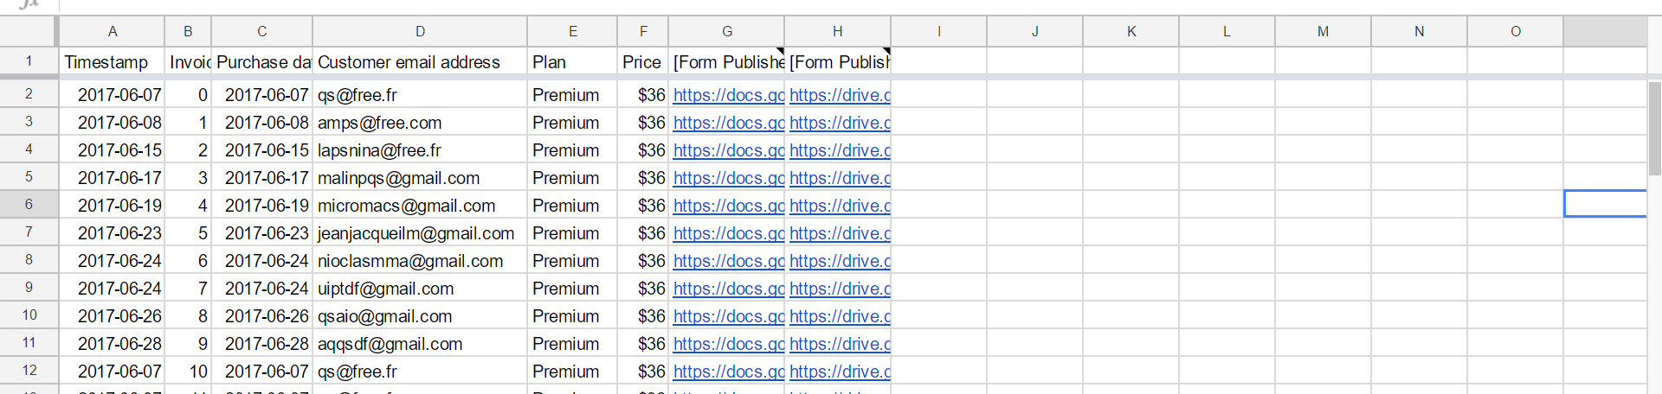The height and width of the screenshot is (394, 1662).
Task: Click the formula fx icon
Action: point(29,4)
